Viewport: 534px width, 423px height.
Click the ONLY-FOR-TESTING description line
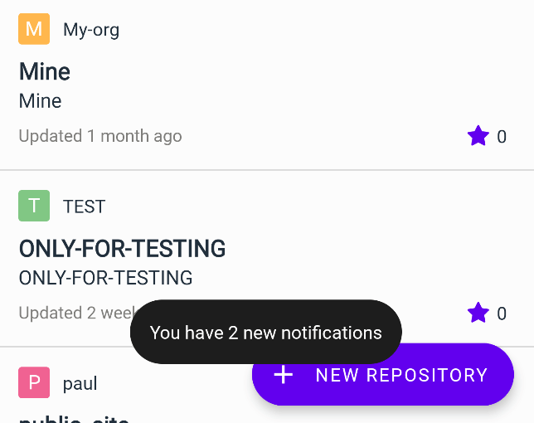pos(105,278)
